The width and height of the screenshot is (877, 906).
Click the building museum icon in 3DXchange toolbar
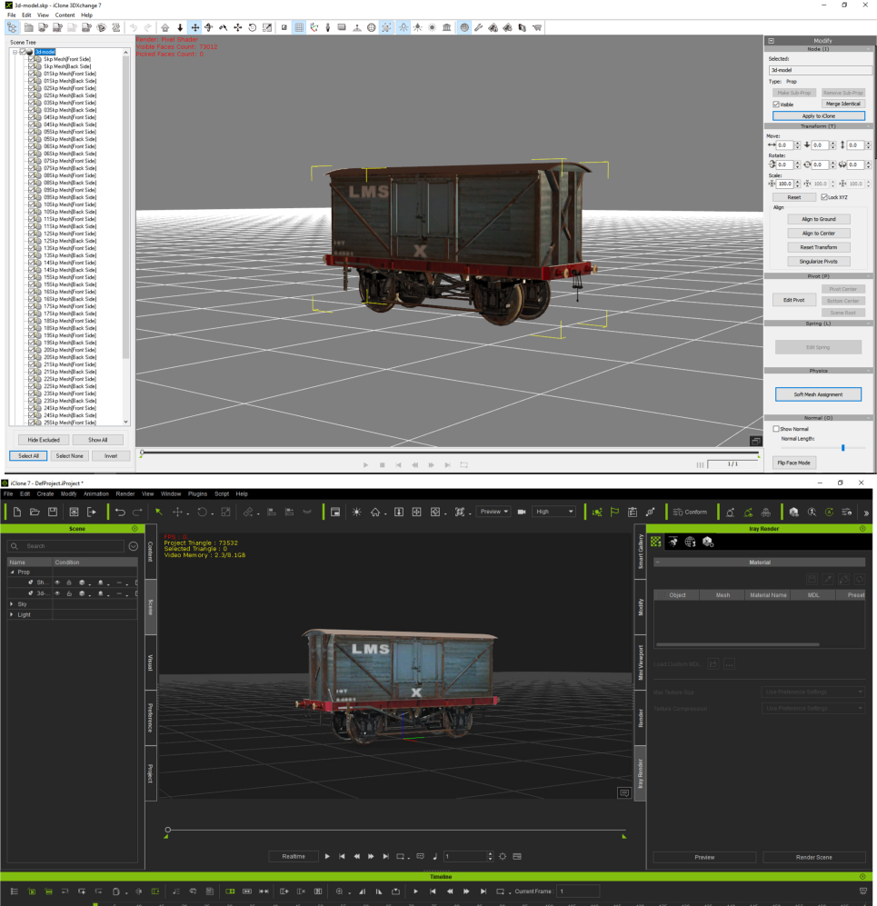pos(446,27)
